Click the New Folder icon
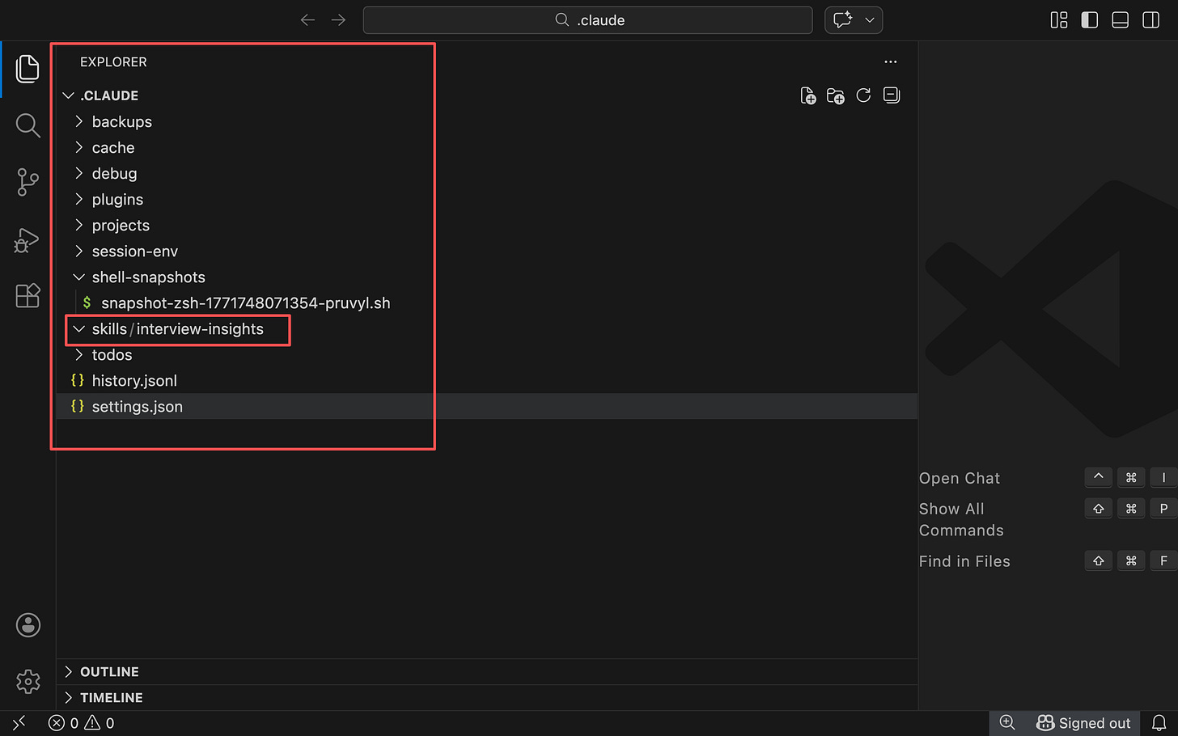Image resolution: width=1178 pixels, height=736 pixels. tap(836, 96)
